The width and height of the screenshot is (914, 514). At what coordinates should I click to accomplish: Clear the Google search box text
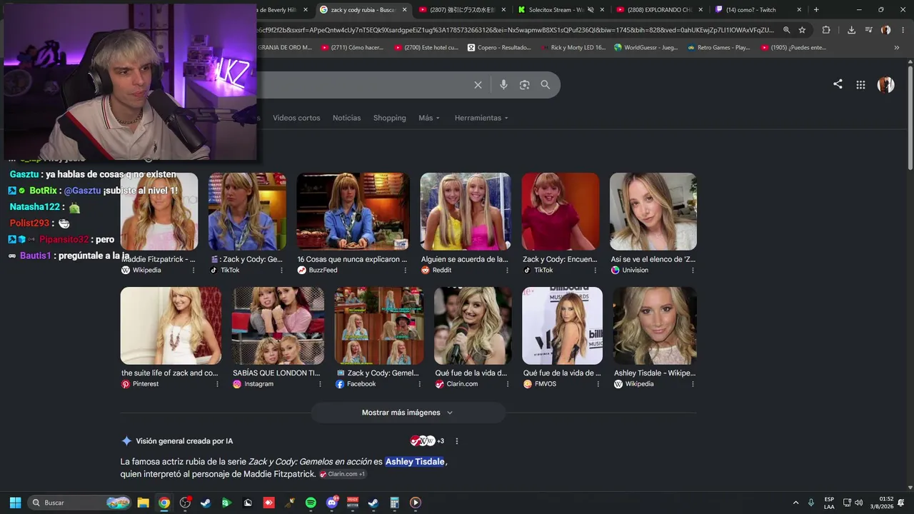[478, 85]
